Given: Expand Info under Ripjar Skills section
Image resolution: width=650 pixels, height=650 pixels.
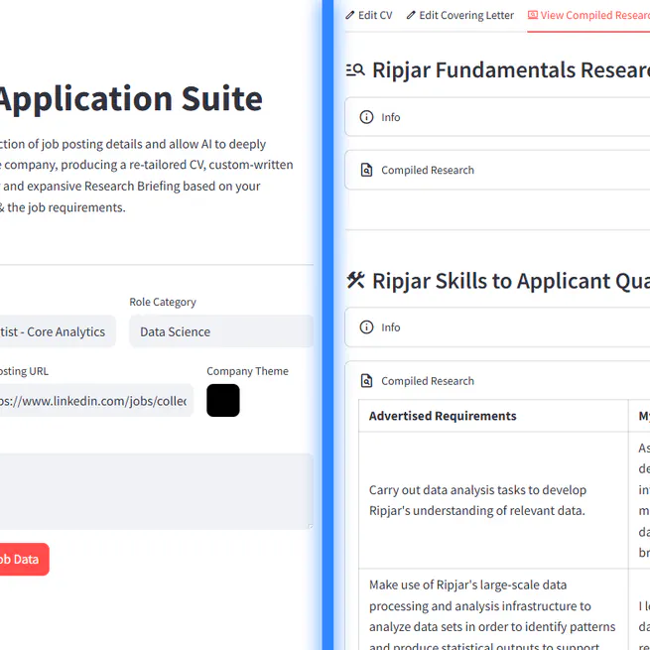Looking at the screenshot, I should (x=497, y=327).
